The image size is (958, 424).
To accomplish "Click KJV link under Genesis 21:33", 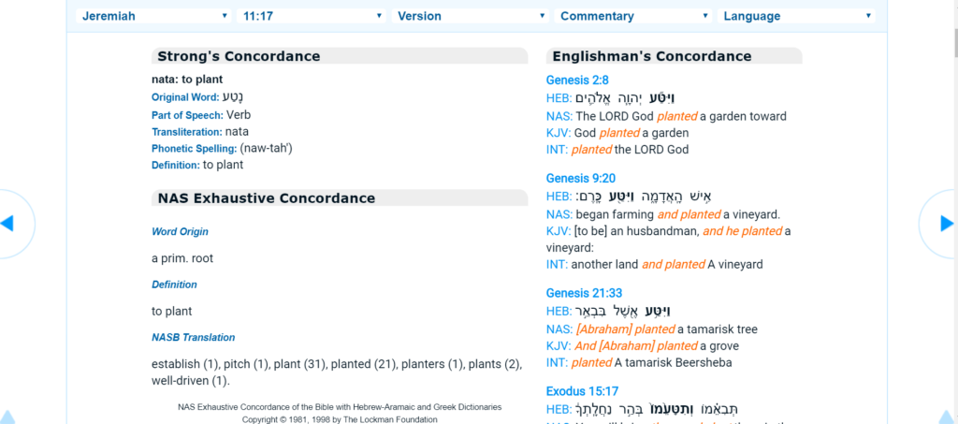I will tap(559, 345).
